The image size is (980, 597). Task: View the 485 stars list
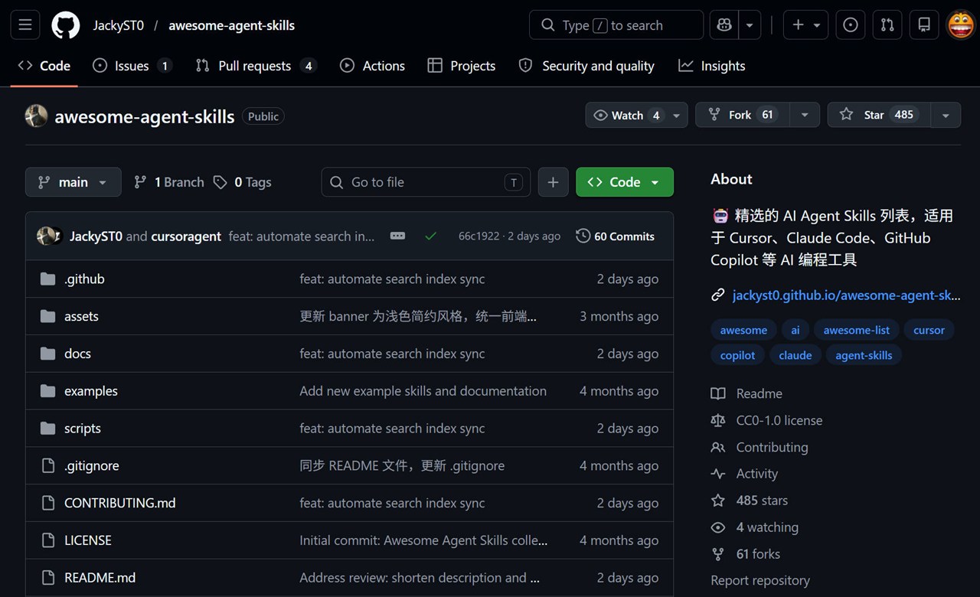point(750,501)
